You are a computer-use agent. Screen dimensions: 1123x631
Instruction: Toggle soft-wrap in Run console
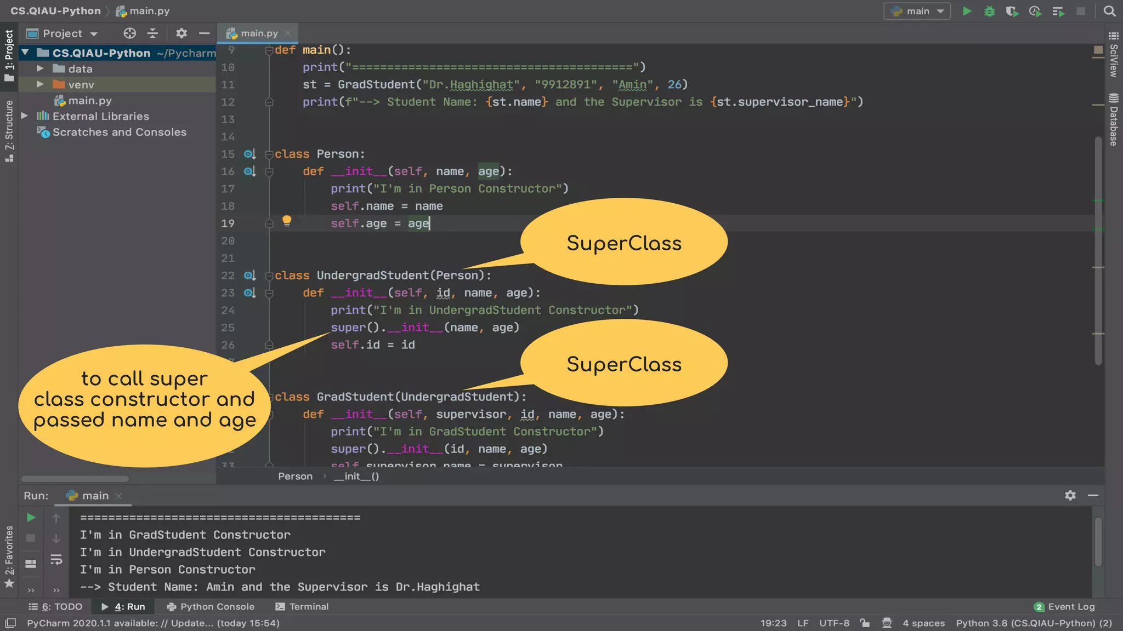pyautogui.click(x=56, y=560)
